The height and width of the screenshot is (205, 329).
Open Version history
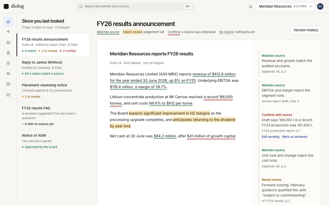[x=306, y=30]
